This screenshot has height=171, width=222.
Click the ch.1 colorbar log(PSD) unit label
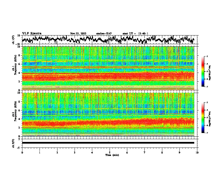click(x=210, y=73)
